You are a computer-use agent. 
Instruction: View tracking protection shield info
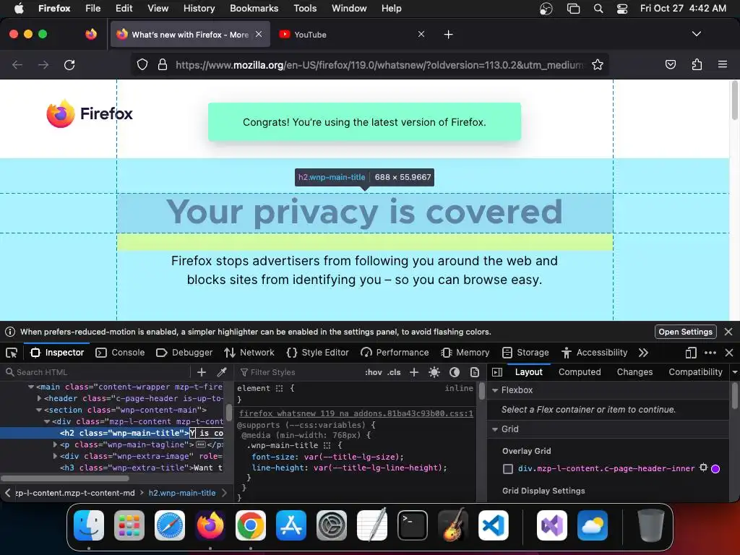(x=142, y=64)
